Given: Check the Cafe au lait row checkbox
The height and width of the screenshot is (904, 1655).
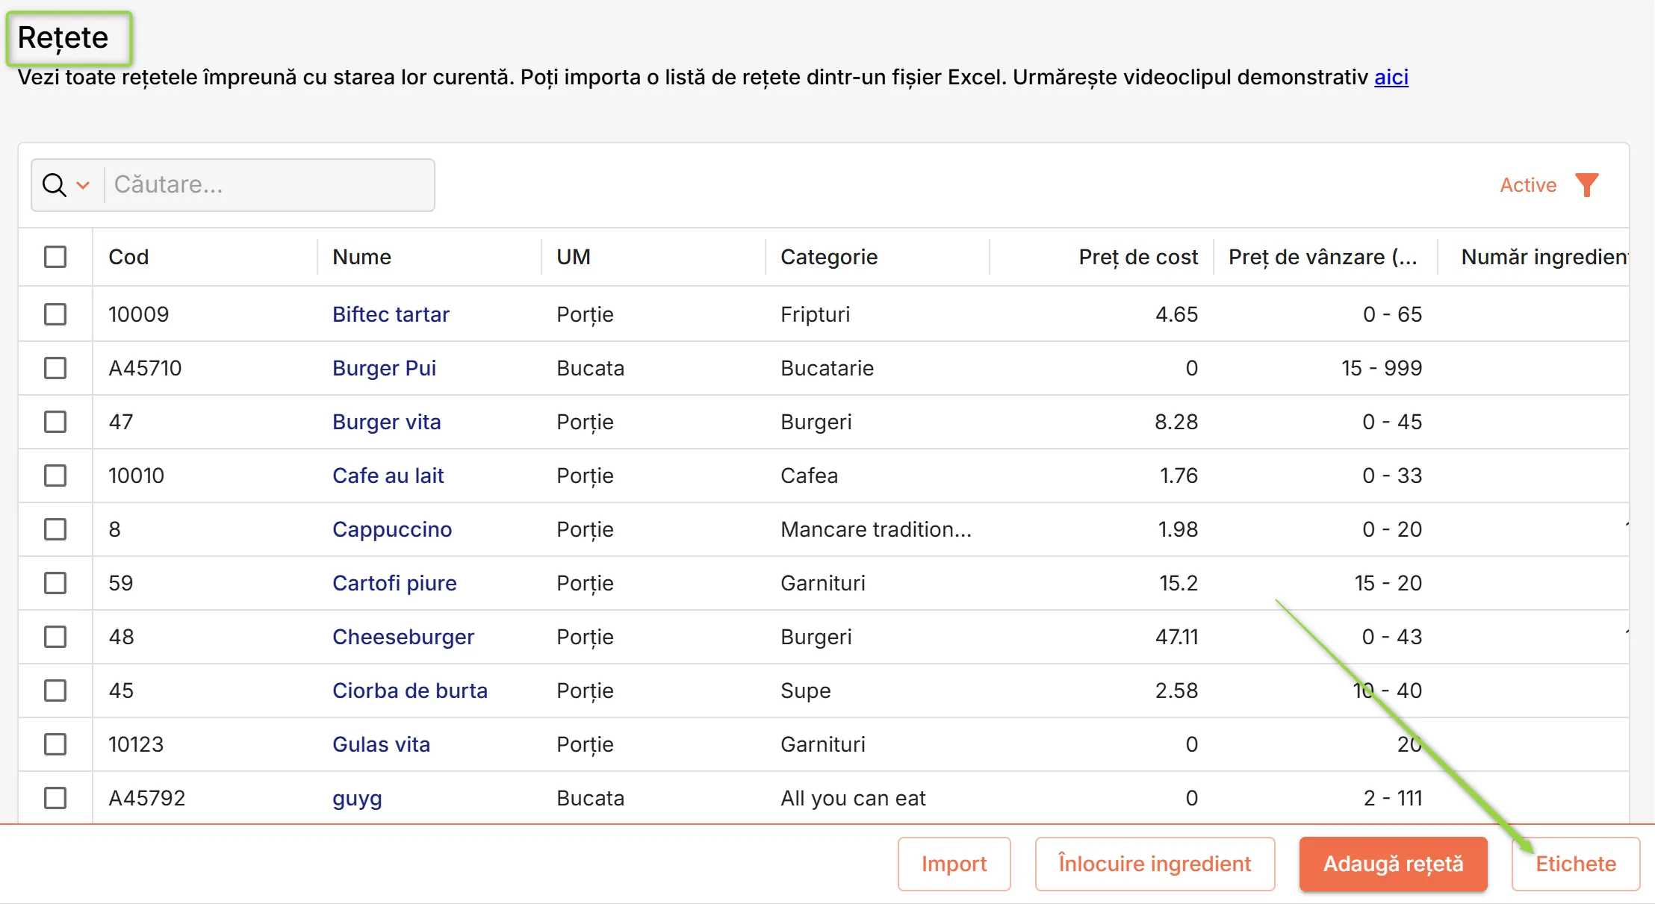Looking at the screenshot, I should click(55, 476).
